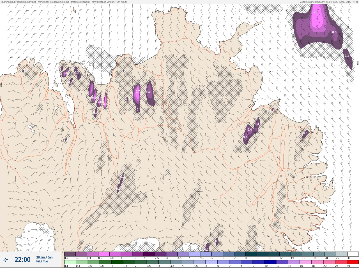The width and height of the screenshot is (359, 268).
Task: Click the 0.3 value at the bottom edge above the legend
Action: (x=206, y=250)
